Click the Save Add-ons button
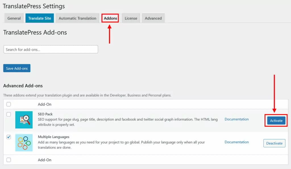This screenshot has height=169, width=291. pyautogui.click(x=17, y=68)
